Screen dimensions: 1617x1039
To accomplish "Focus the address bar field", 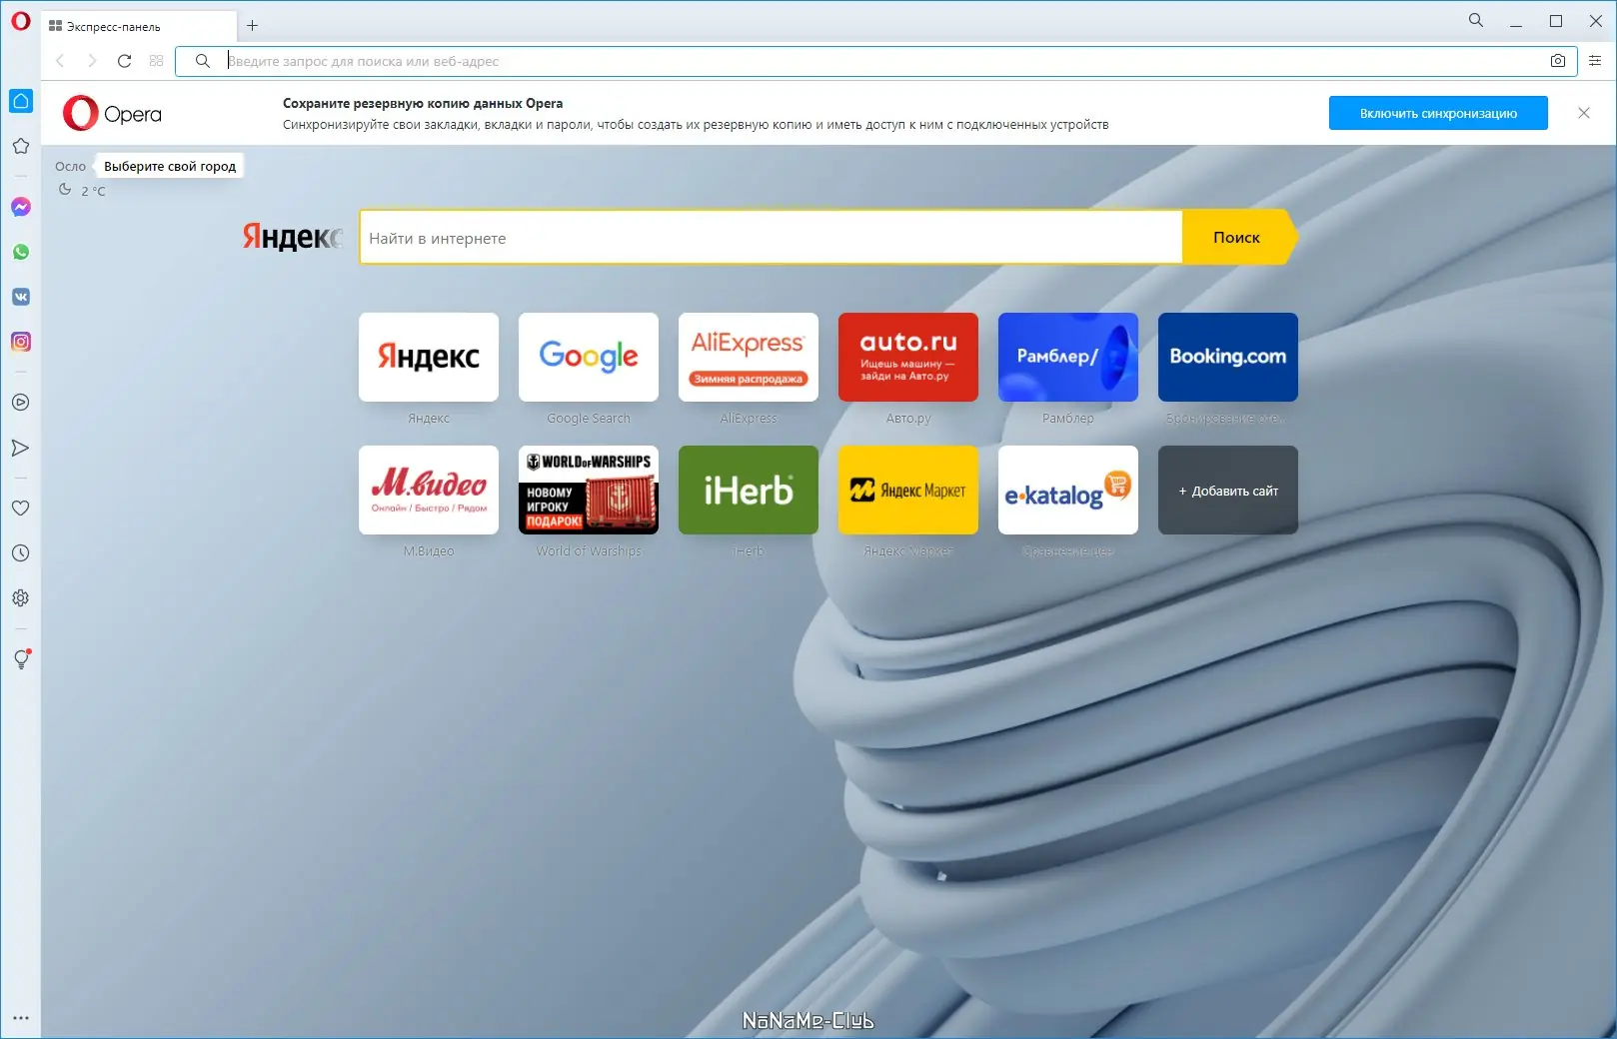I will (876, 61).
